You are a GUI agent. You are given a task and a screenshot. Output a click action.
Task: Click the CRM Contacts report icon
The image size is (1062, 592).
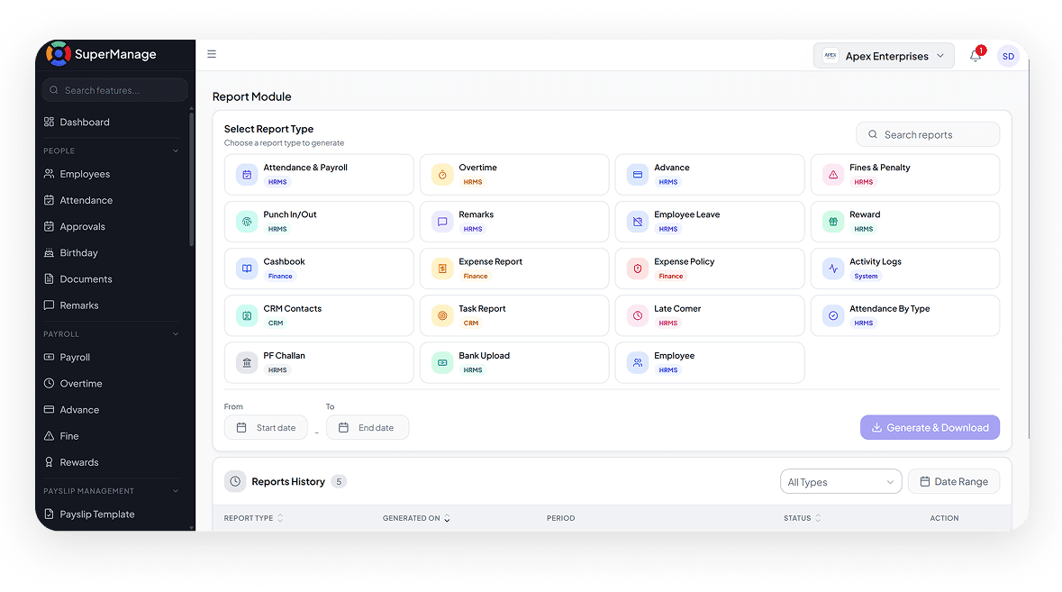coord(247,315)
